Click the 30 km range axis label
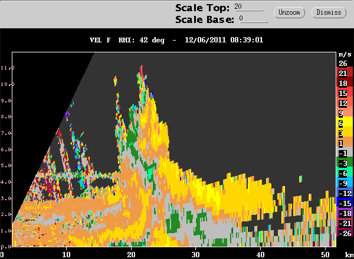Screen dimensions: 354x259 195,254
